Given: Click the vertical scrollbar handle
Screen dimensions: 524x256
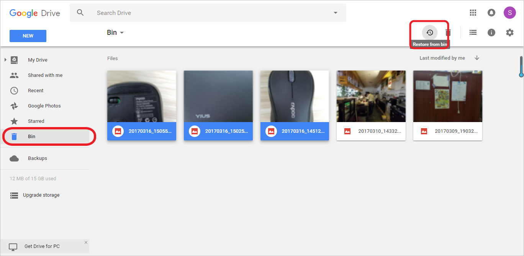Looking at the screenshot, I should point(521,67).
